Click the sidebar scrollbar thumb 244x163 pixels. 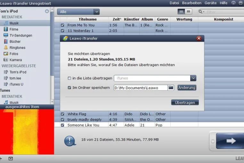tap(52, 44)
